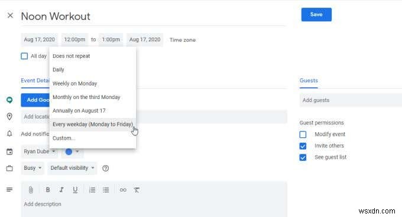
Task: Enable the Modify event permission
Action: point(303,134)
